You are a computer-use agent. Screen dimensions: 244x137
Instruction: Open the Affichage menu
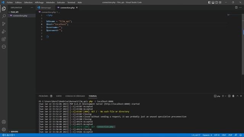tap(39, 3)
